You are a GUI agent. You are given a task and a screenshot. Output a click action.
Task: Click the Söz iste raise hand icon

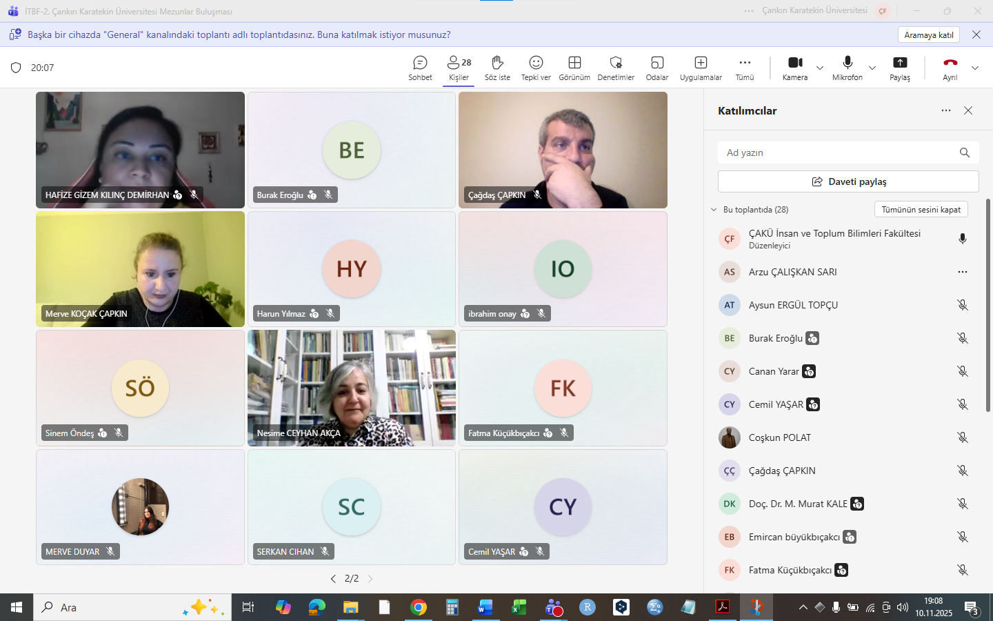point(497,68)
